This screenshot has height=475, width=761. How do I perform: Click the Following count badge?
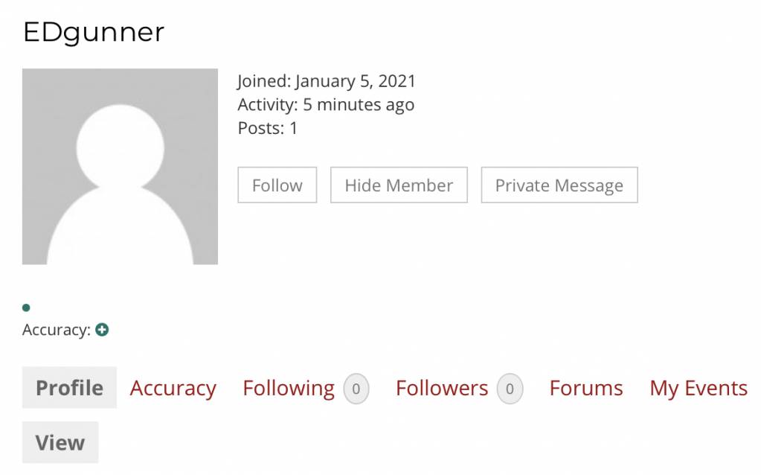pyautogui.click(x=356, y=389)
